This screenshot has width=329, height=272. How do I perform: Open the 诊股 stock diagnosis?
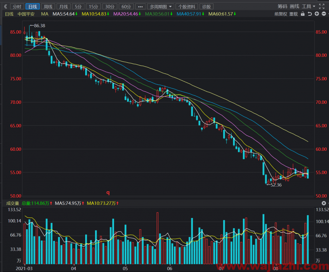pyautogui.click(x=207, y=6)
